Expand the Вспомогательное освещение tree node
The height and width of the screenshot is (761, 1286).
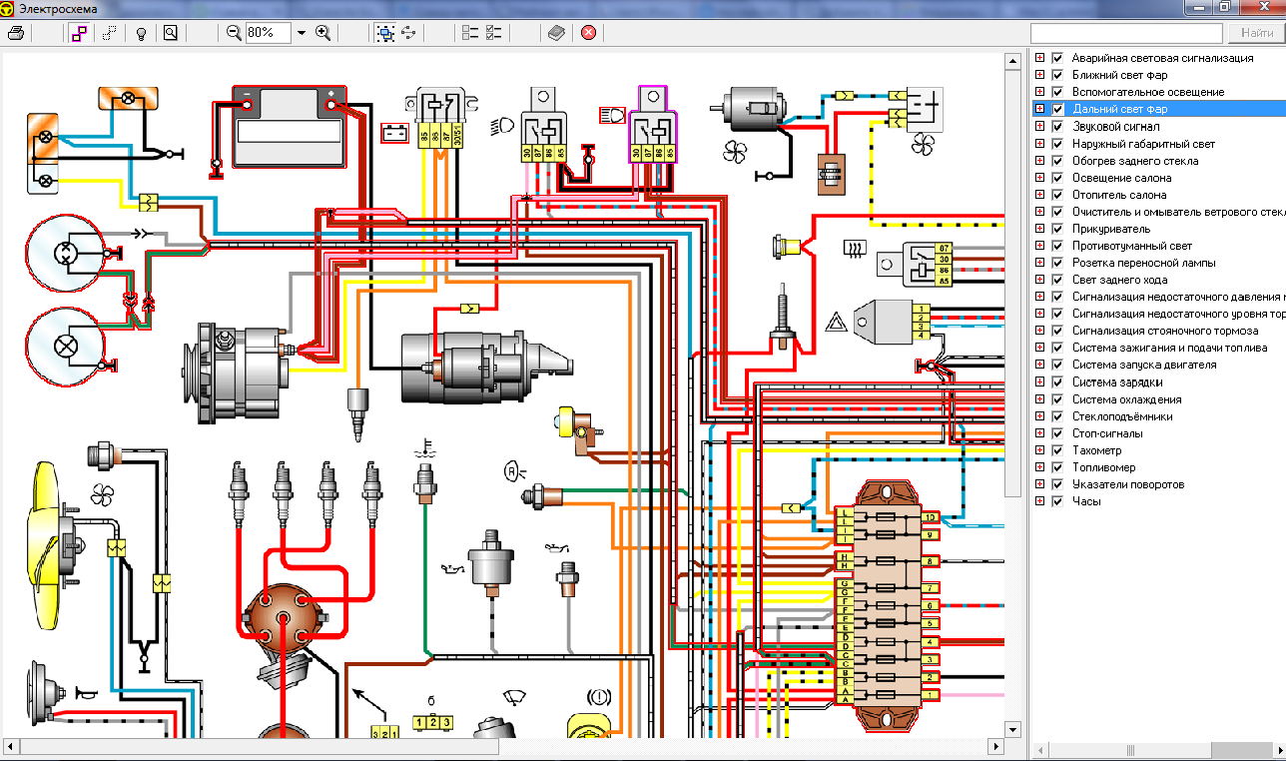(1039, 92)
